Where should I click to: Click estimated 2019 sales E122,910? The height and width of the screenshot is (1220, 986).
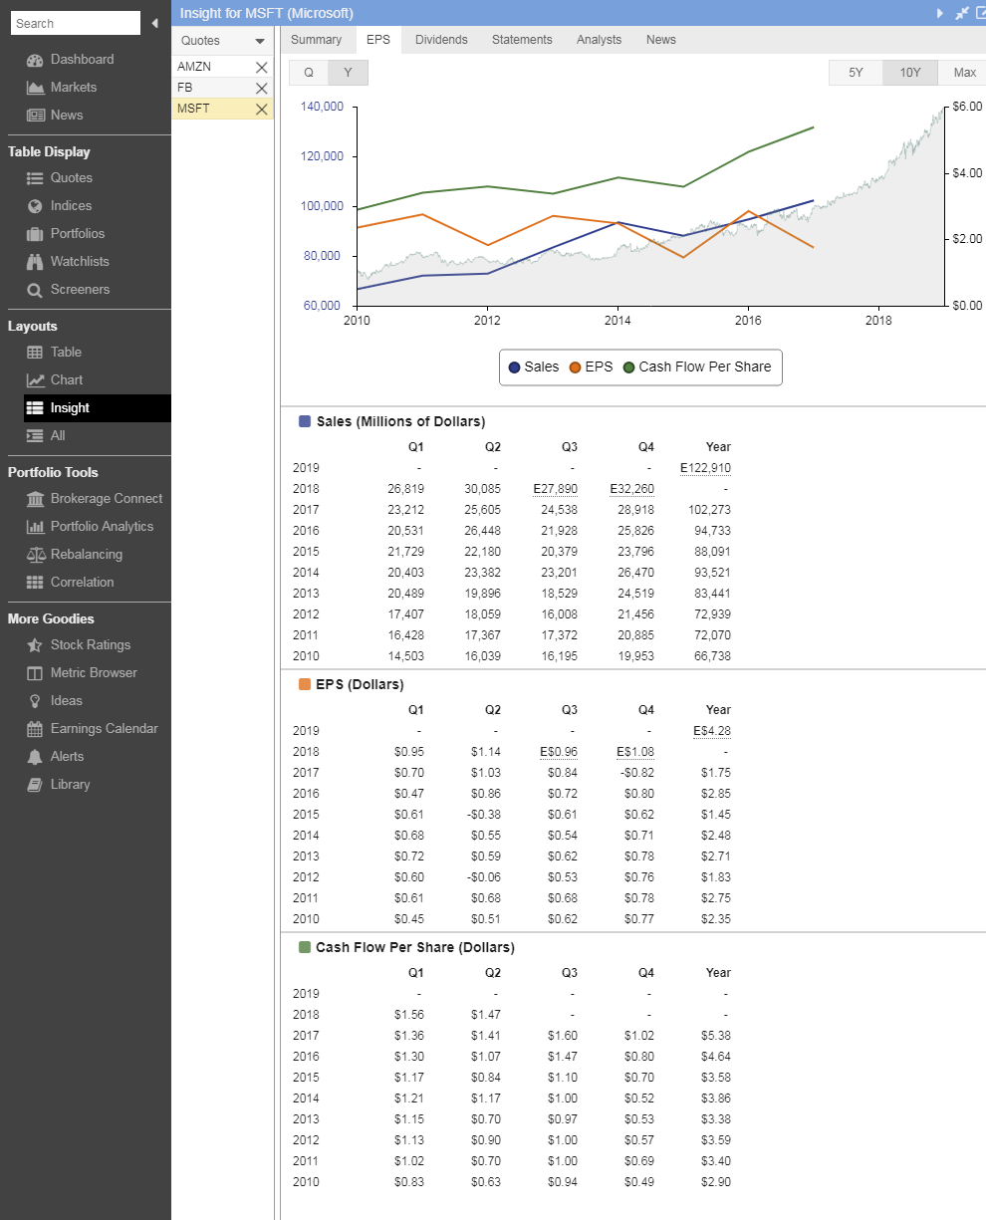click(705, 468)
